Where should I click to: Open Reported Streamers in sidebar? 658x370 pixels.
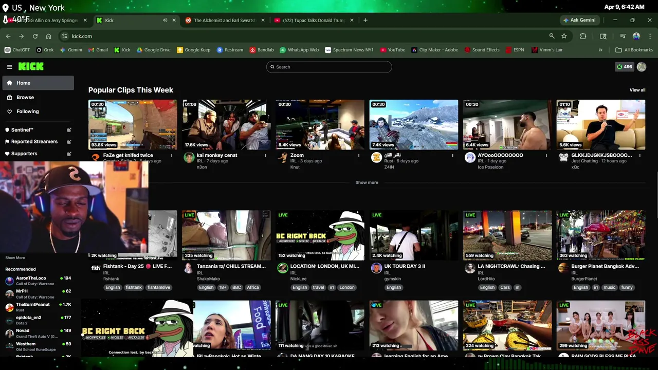click(38, 141)
